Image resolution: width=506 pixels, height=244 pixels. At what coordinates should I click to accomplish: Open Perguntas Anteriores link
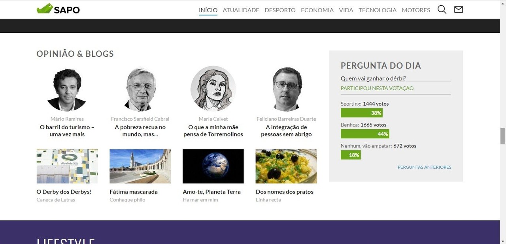(x=424, y=167)
